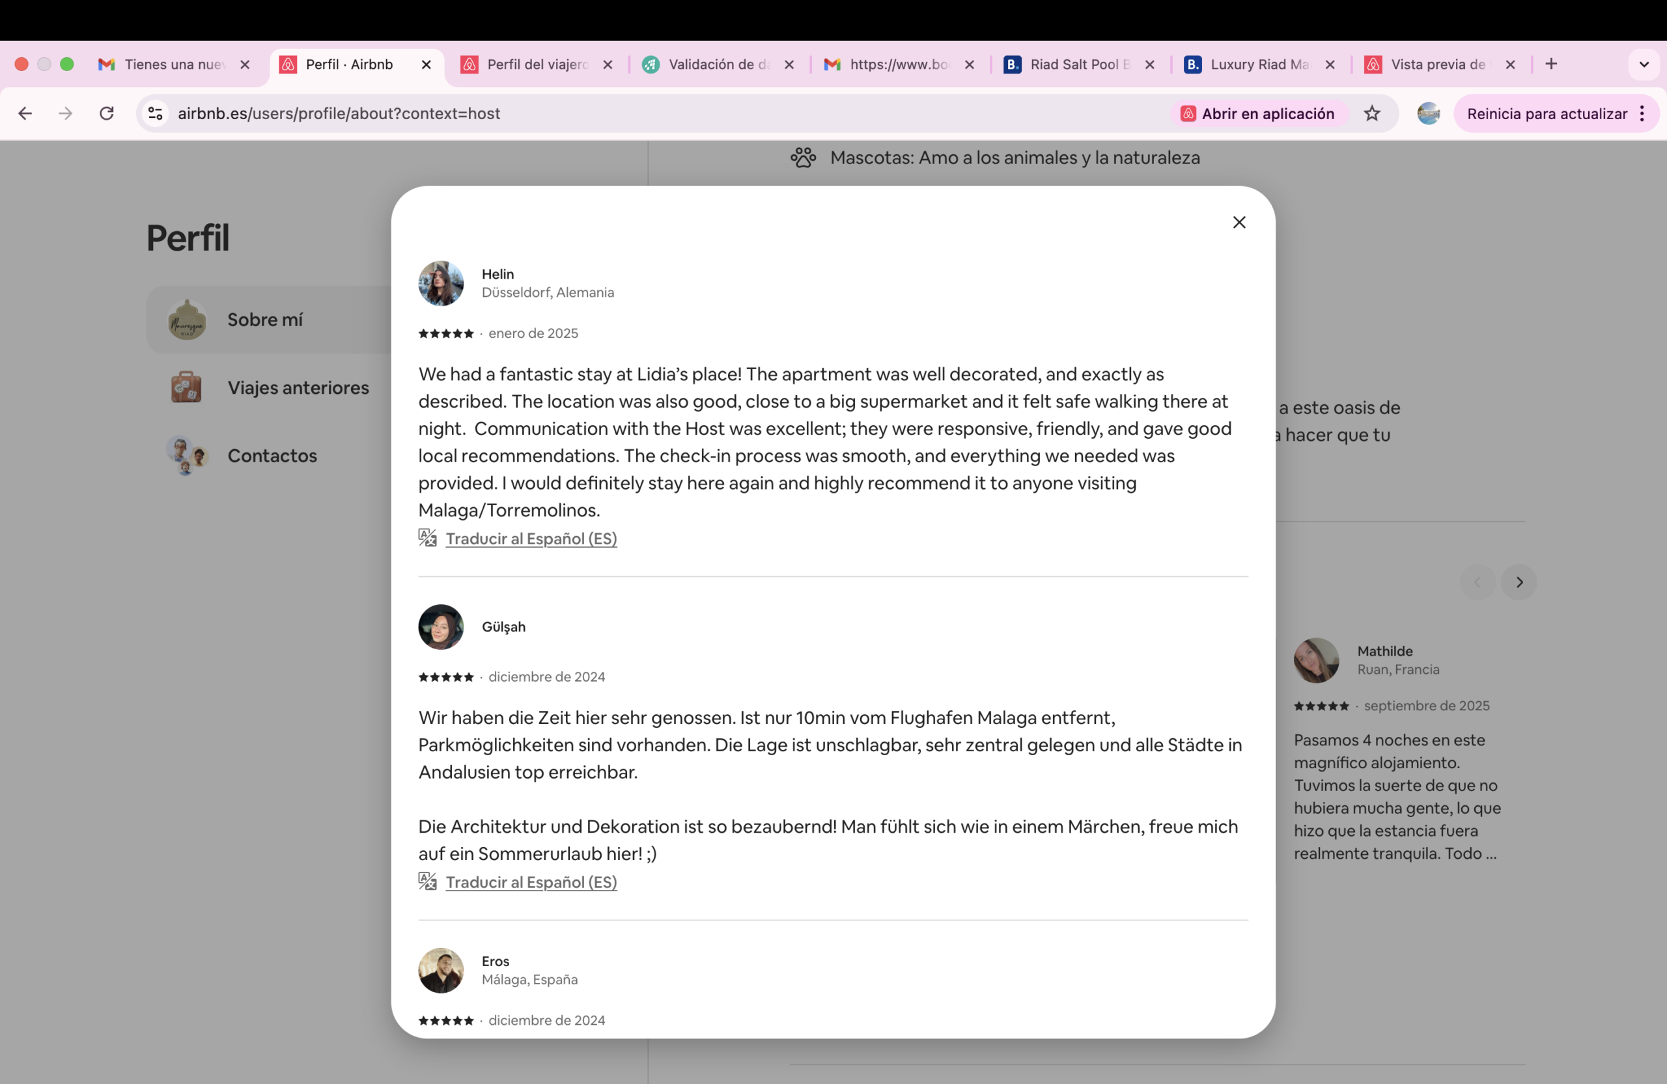Reload the page with refresh icon
The width and height of the screenshot is (1667, 1084).
(106, 113)
